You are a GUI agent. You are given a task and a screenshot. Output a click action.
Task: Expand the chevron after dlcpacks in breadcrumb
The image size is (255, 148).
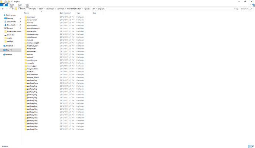(x=106, y=9)
